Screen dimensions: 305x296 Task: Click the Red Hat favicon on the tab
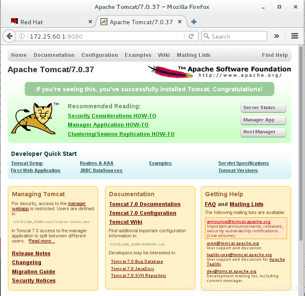(x=14, y=22)
